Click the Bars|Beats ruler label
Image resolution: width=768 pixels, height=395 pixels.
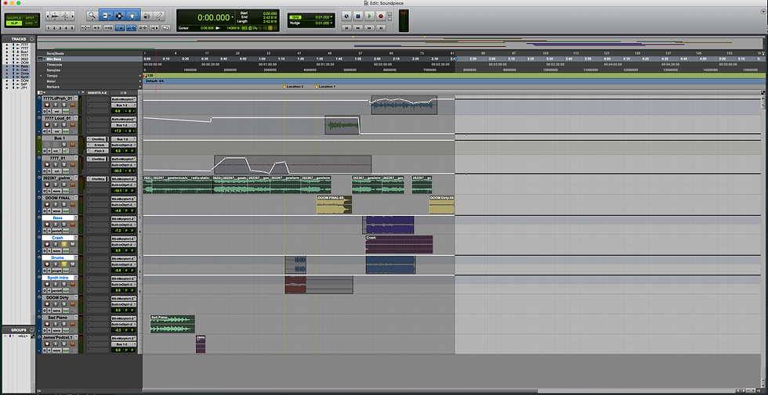pyautogui.click(x=56, y=53)
